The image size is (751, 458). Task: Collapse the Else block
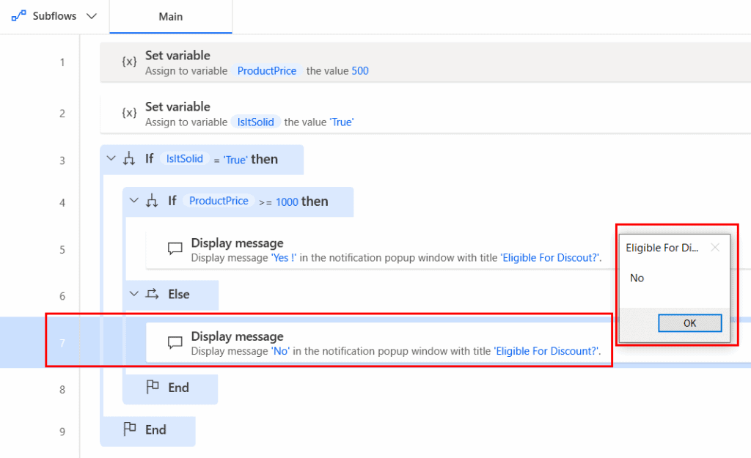[133, 294]
